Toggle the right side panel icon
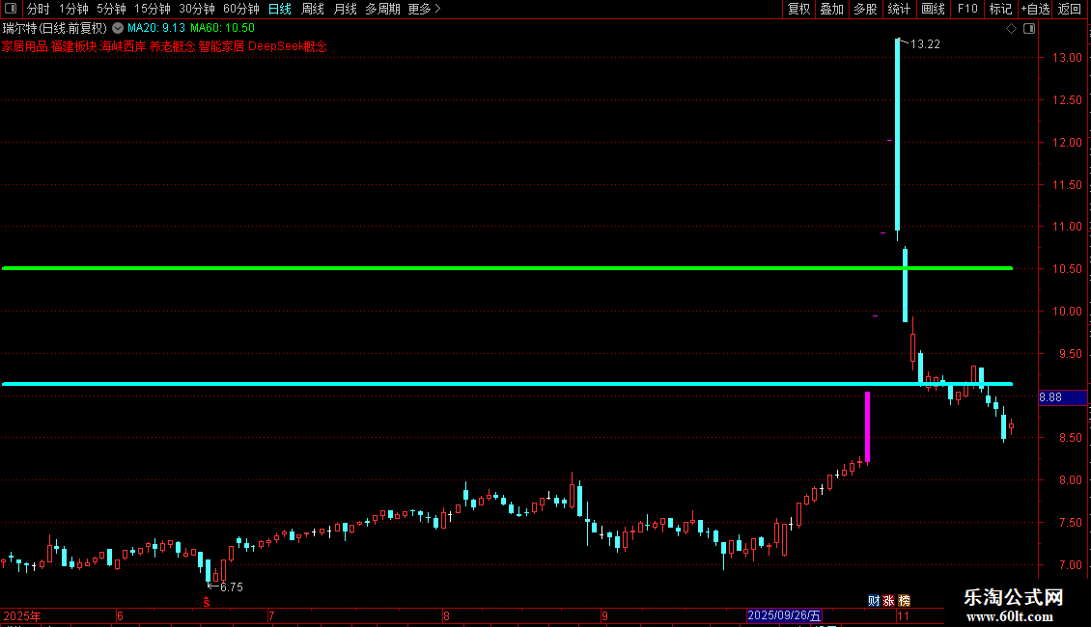The width and height of the screenshot is (1091, 627). [1029, 29]
